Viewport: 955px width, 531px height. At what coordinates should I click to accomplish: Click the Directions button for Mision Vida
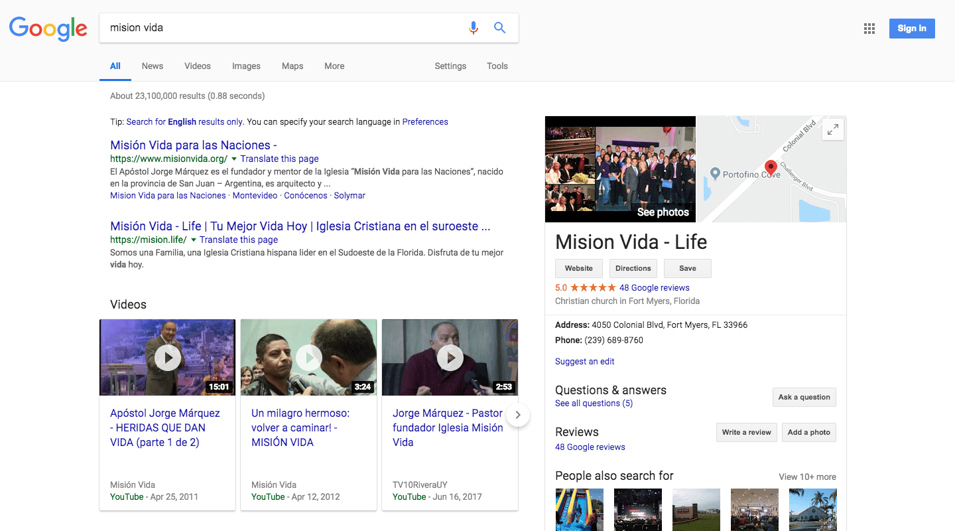(x=633, y=268)
